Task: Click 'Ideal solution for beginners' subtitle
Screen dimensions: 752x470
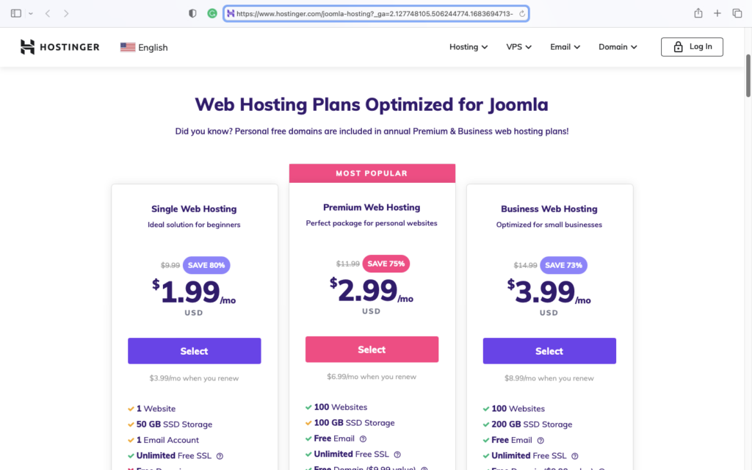Action: pos(194,225)
